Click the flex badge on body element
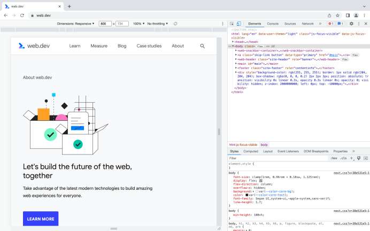Image resolution: width=370 pixels, height=231 pixels. pyautogui.click(x=260, y=46)
